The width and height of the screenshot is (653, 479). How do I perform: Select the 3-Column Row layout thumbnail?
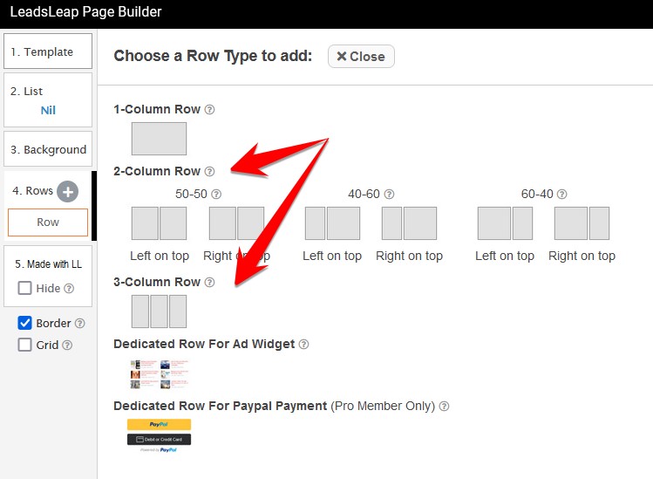[x=159, y=311]
